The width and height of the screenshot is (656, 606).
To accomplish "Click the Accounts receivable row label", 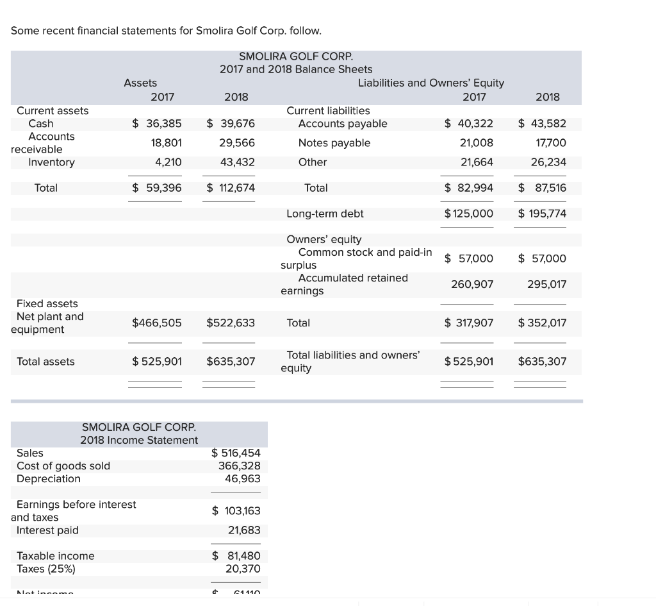I will click(53, 142).
